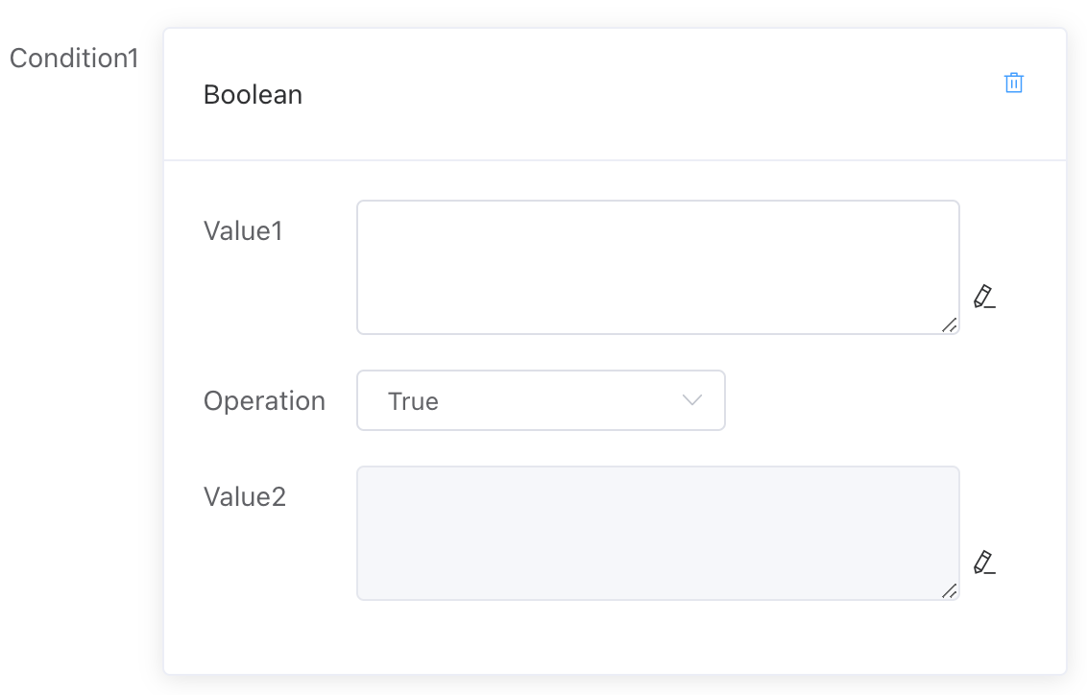Click the greyed-out Value2 text area

pos(657,533)
